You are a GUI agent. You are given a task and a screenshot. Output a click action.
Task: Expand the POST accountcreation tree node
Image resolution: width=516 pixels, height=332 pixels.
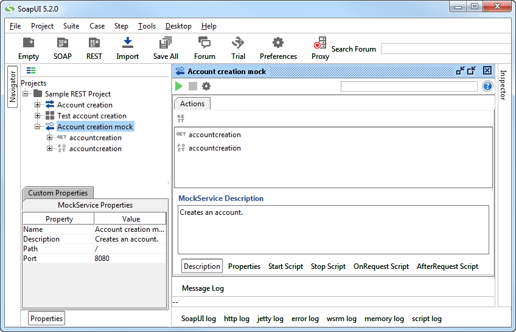[49, 149]
